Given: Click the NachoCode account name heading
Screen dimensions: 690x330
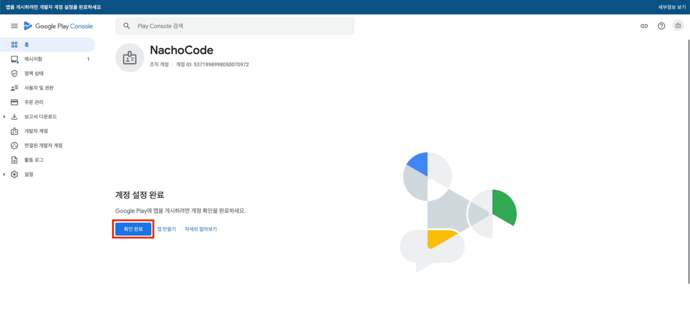Looking at the screenshot, I should (x=182, y=50).
